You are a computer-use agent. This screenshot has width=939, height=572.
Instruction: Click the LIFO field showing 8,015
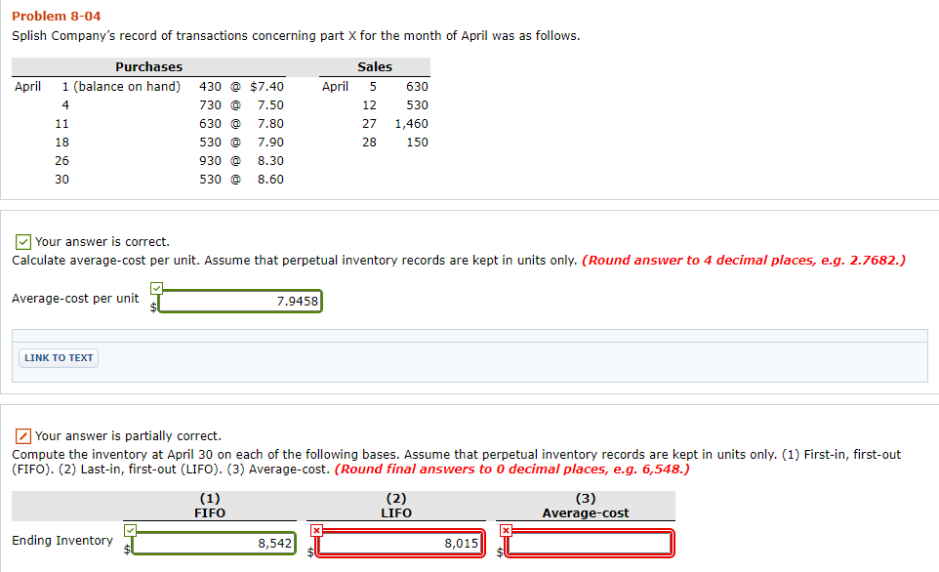coord(397,543)
